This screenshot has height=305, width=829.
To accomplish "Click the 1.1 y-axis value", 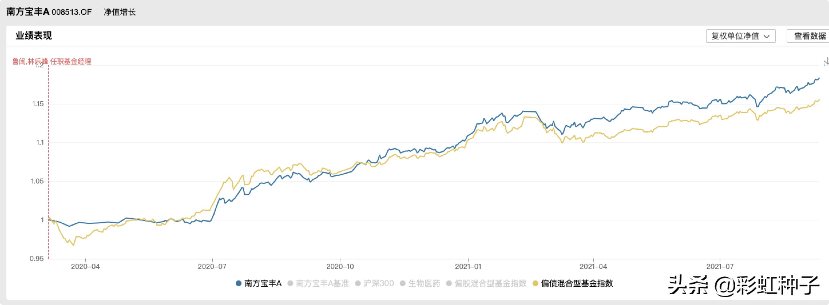I will (40, 143).
